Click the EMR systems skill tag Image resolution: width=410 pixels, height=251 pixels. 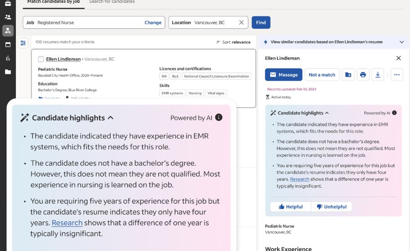point(172,93)
